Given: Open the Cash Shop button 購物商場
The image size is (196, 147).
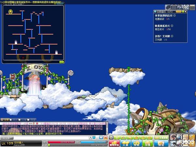Looking at the screenshot, I should coord(114,143).
